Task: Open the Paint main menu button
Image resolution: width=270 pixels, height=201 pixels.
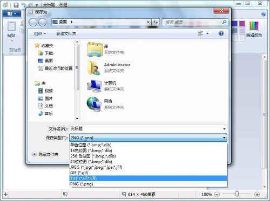Action: coord(12,13)
